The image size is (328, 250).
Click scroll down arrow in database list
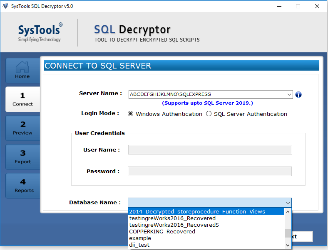[288, 245]
